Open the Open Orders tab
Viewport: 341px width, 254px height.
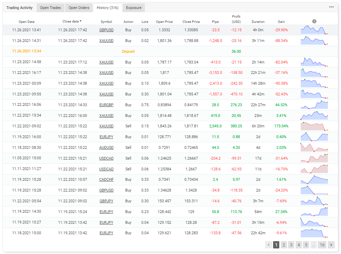click(79, 8)
